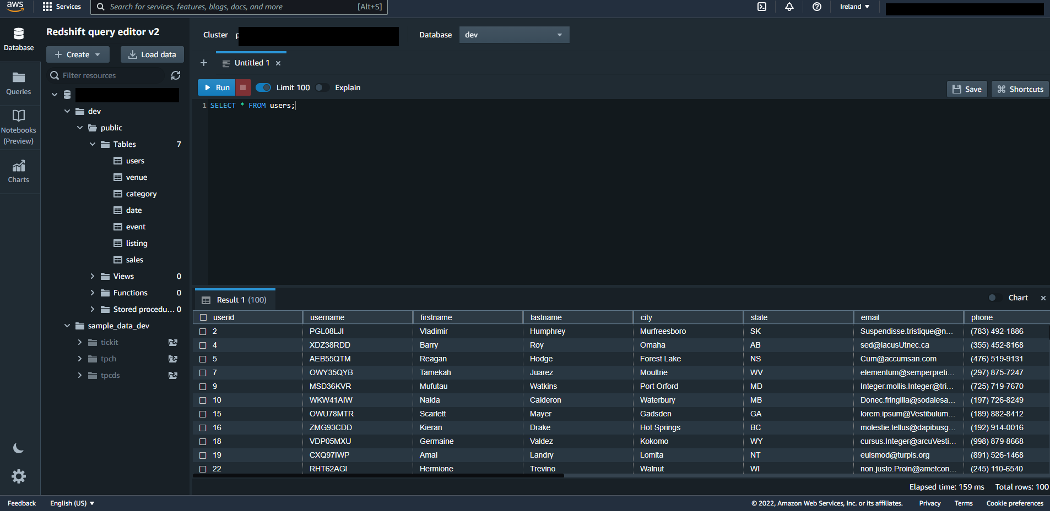Open the help question mark icon
The image size is (1050, 511).
[x=817, y=7]
